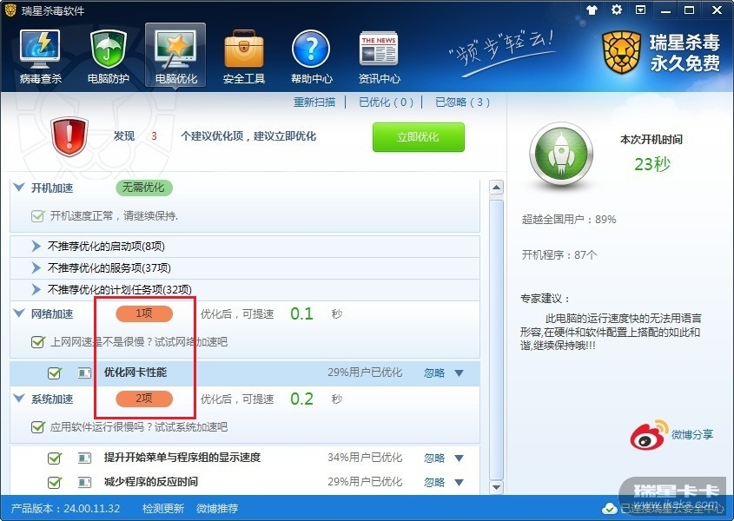The image size is (734, 521).
Task: Toggle the 开机速度正常 checkbox
Action: click(x=37, y=216)
